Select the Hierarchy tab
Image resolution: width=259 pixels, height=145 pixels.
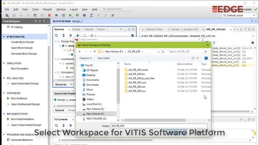pos(61,85)
